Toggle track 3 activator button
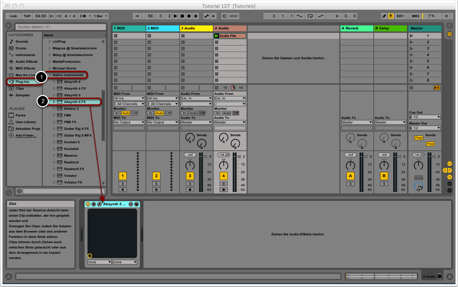This screenshot has height=287, width=458. [x=190, y=176]
